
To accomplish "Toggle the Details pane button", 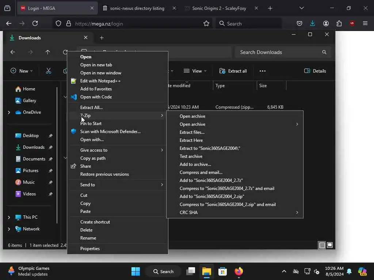I will pos(315,71).
